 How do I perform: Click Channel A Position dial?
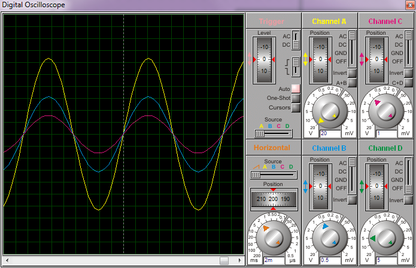(320, 60)
